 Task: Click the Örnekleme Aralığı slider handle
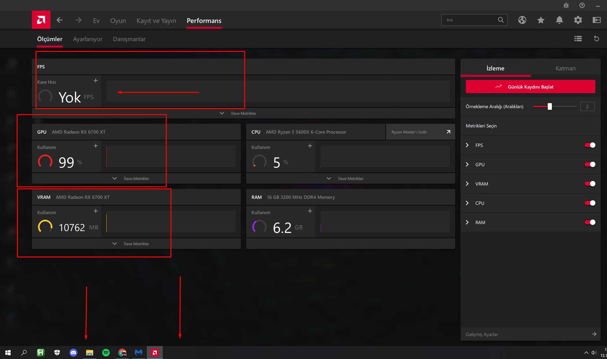[x=550, y=106]
